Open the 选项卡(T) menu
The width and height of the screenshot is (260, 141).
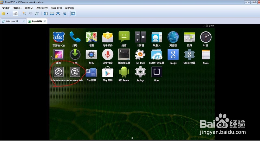coord(56,8)
